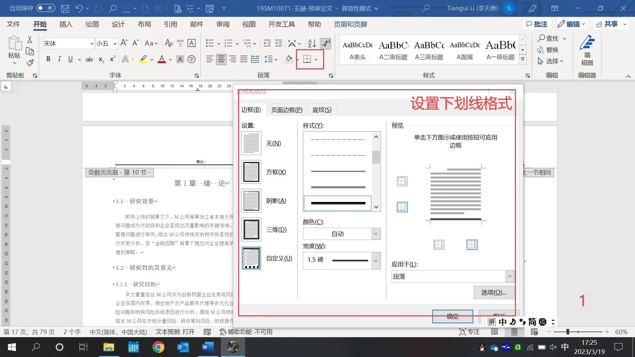Launch the Editor (编辑器) pane
Image resolution: width=635 pixels, height=357 pixels.
587,50
